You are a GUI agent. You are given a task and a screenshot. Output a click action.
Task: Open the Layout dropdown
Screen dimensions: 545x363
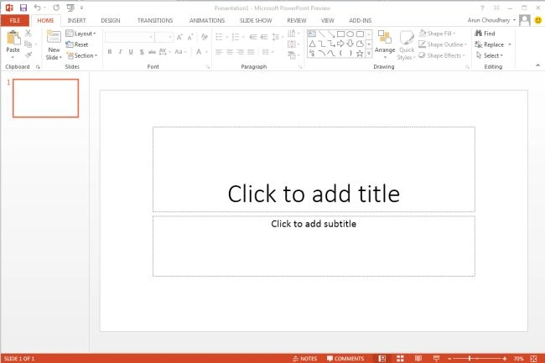tap(81, 34)
